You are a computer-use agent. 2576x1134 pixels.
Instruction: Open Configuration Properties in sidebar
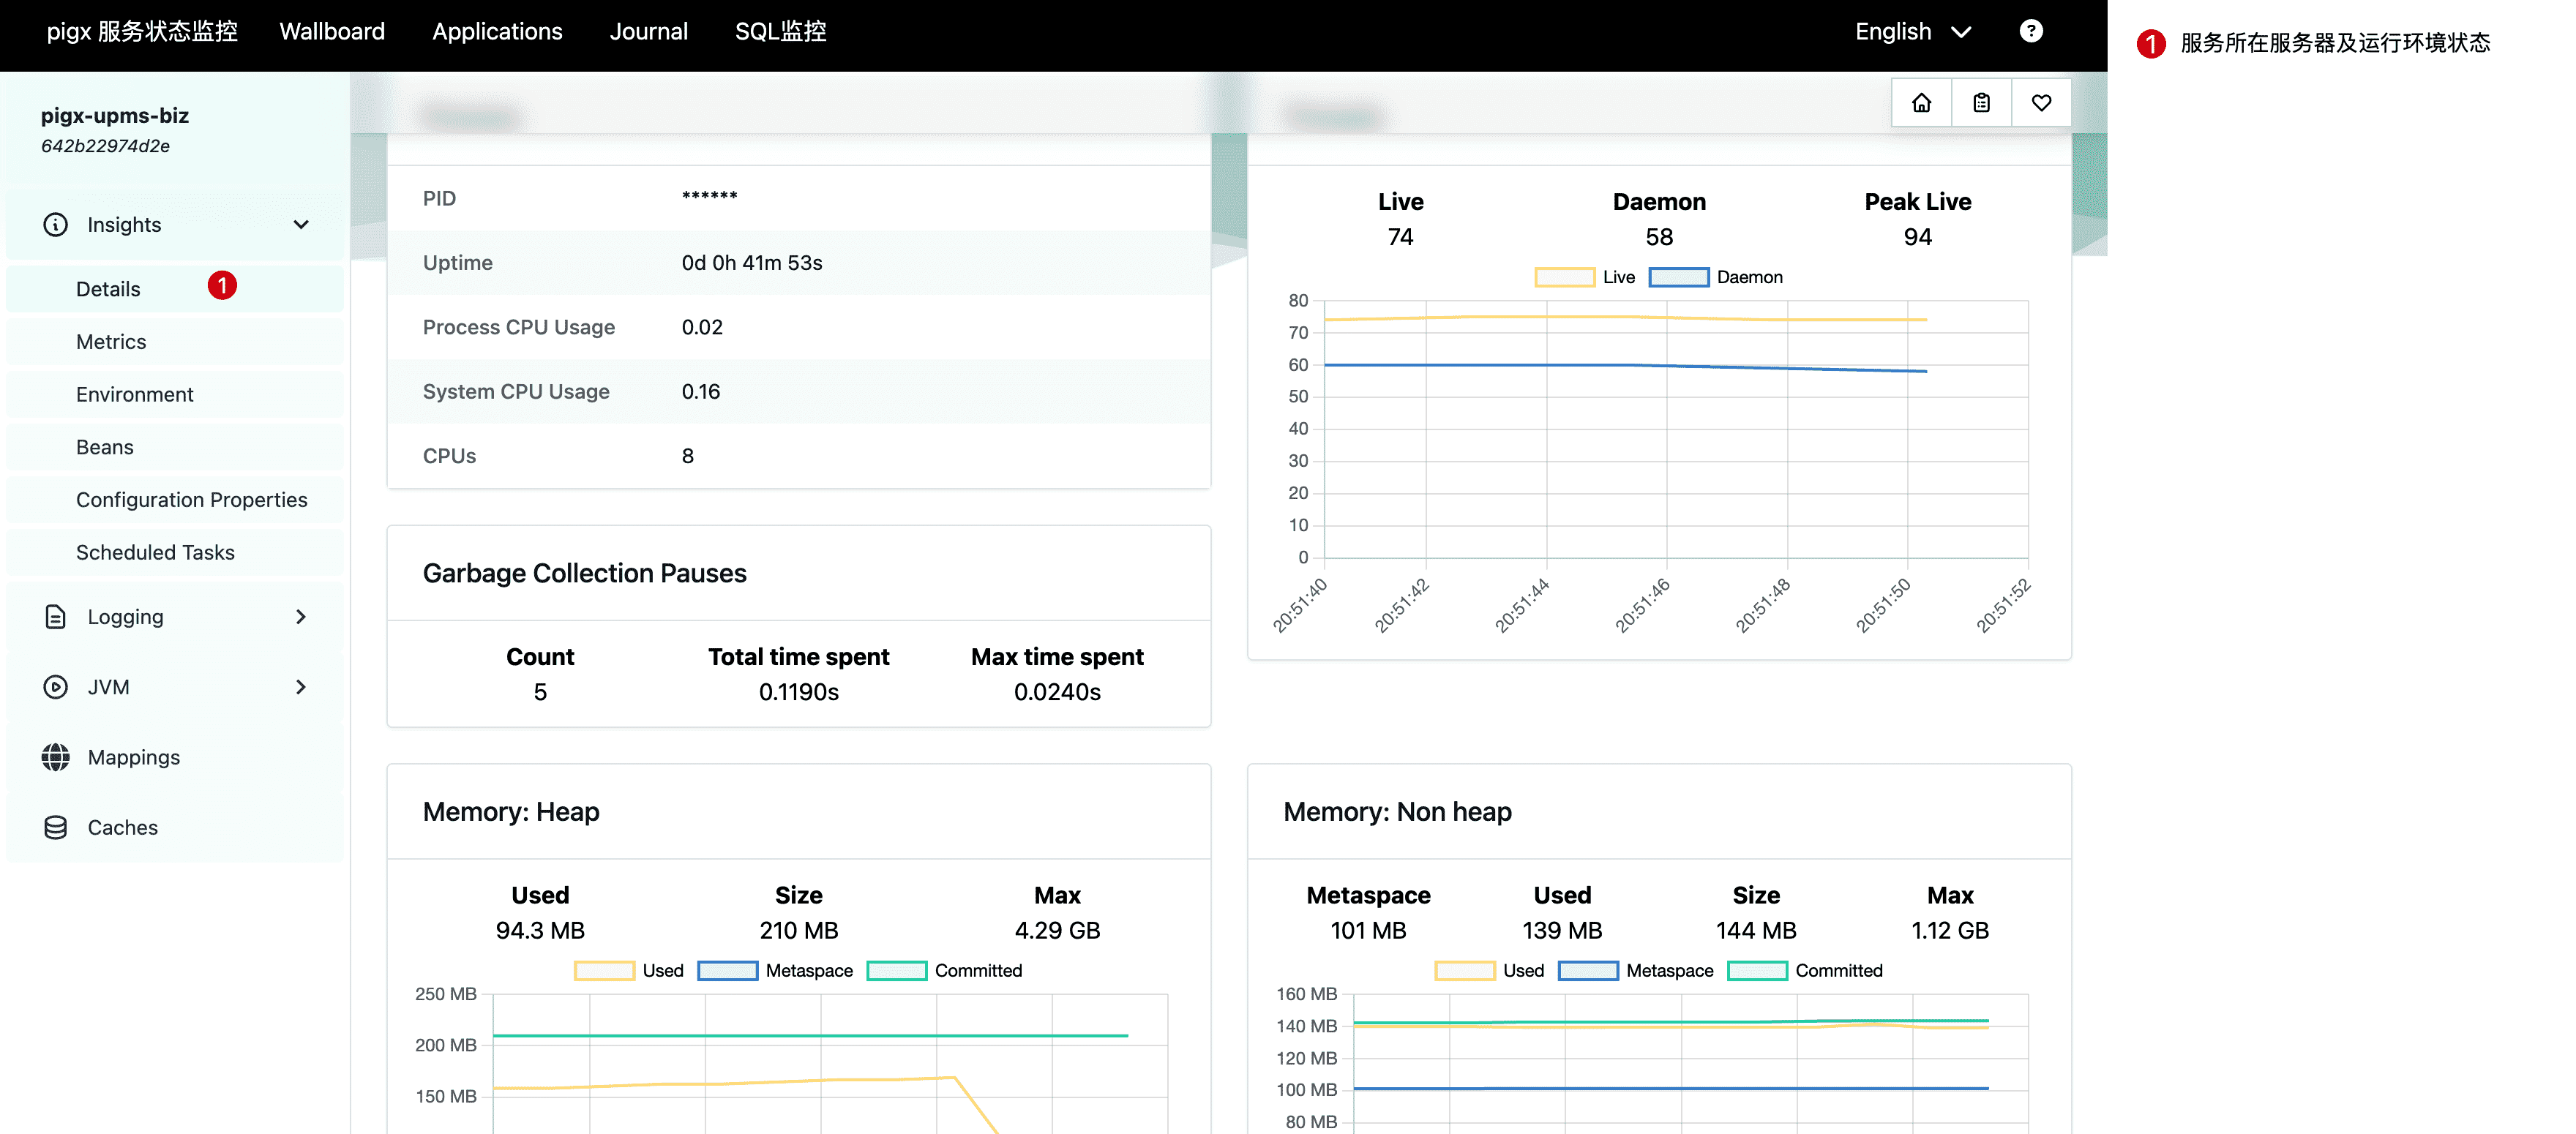click(x=191, y=499)
